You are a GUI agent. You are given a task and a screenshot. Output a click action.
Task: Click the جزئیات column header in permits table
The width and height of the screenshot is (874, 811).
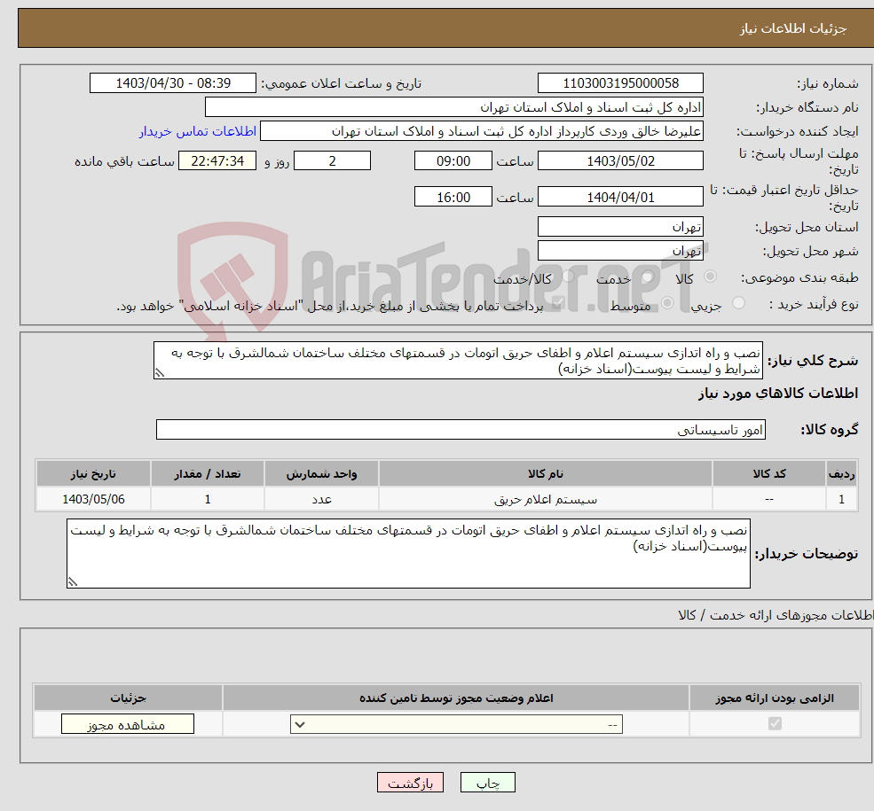[128, 698]
